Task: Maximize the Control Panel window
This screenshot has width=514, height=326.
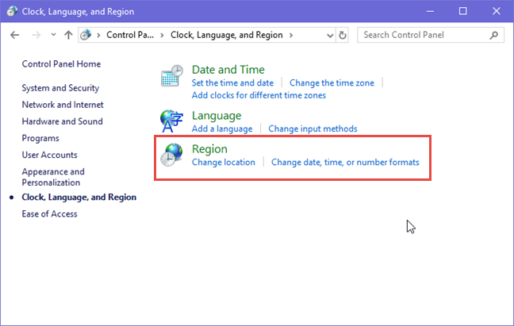Action: [x=463, y=11]
